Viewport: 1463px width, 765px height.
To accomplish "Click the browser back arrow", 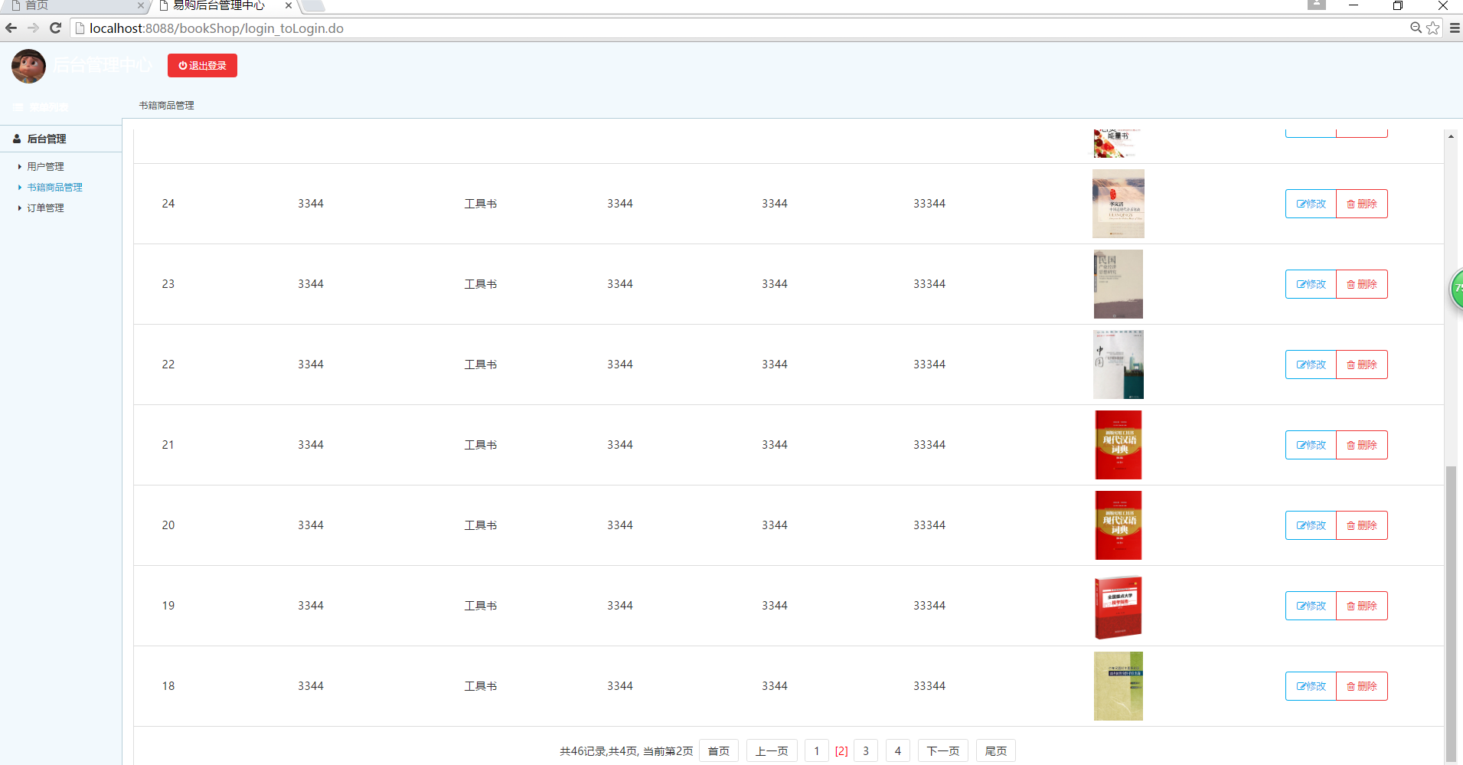I will 11,28.
